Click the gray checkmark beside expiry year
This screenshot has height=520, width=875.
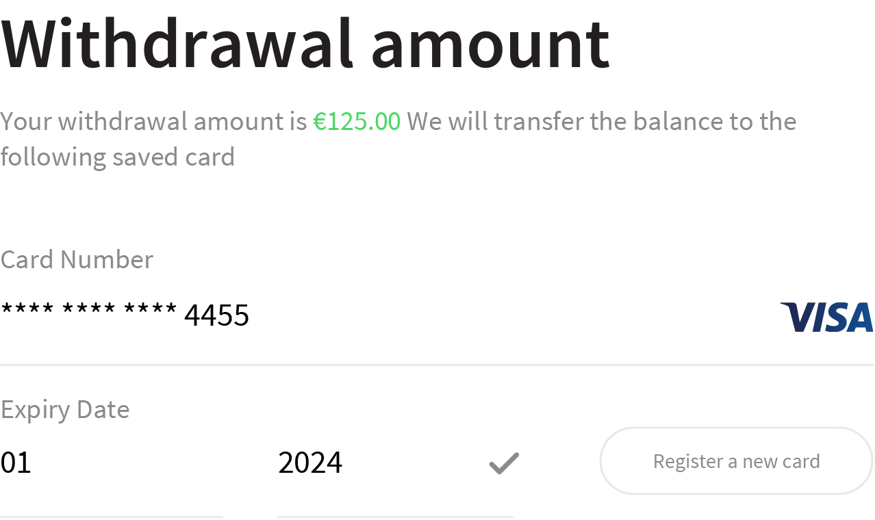[x=504, y=463]
